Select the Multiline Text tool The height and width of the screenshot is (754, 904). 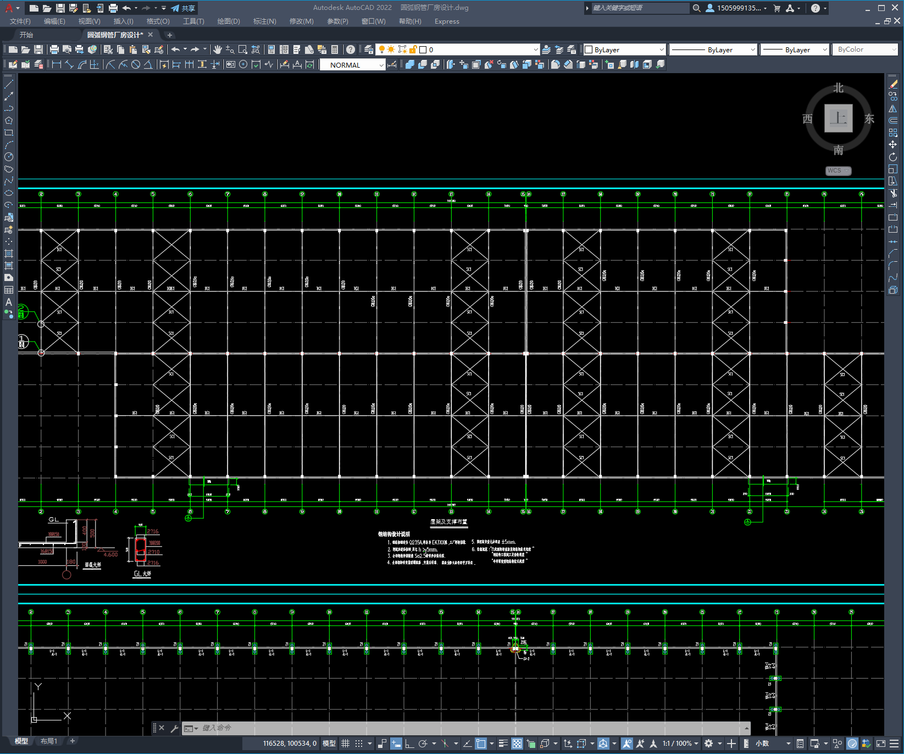[9, 302]
